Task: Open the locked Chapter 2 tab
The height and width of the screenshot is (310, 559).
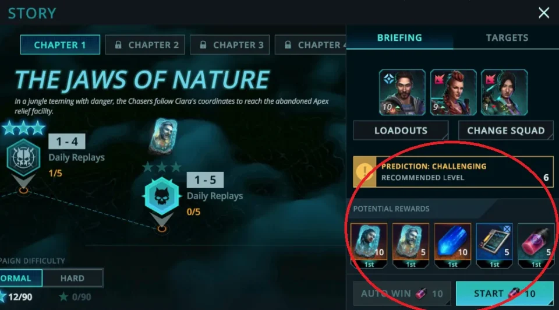Action: (145, 45)
